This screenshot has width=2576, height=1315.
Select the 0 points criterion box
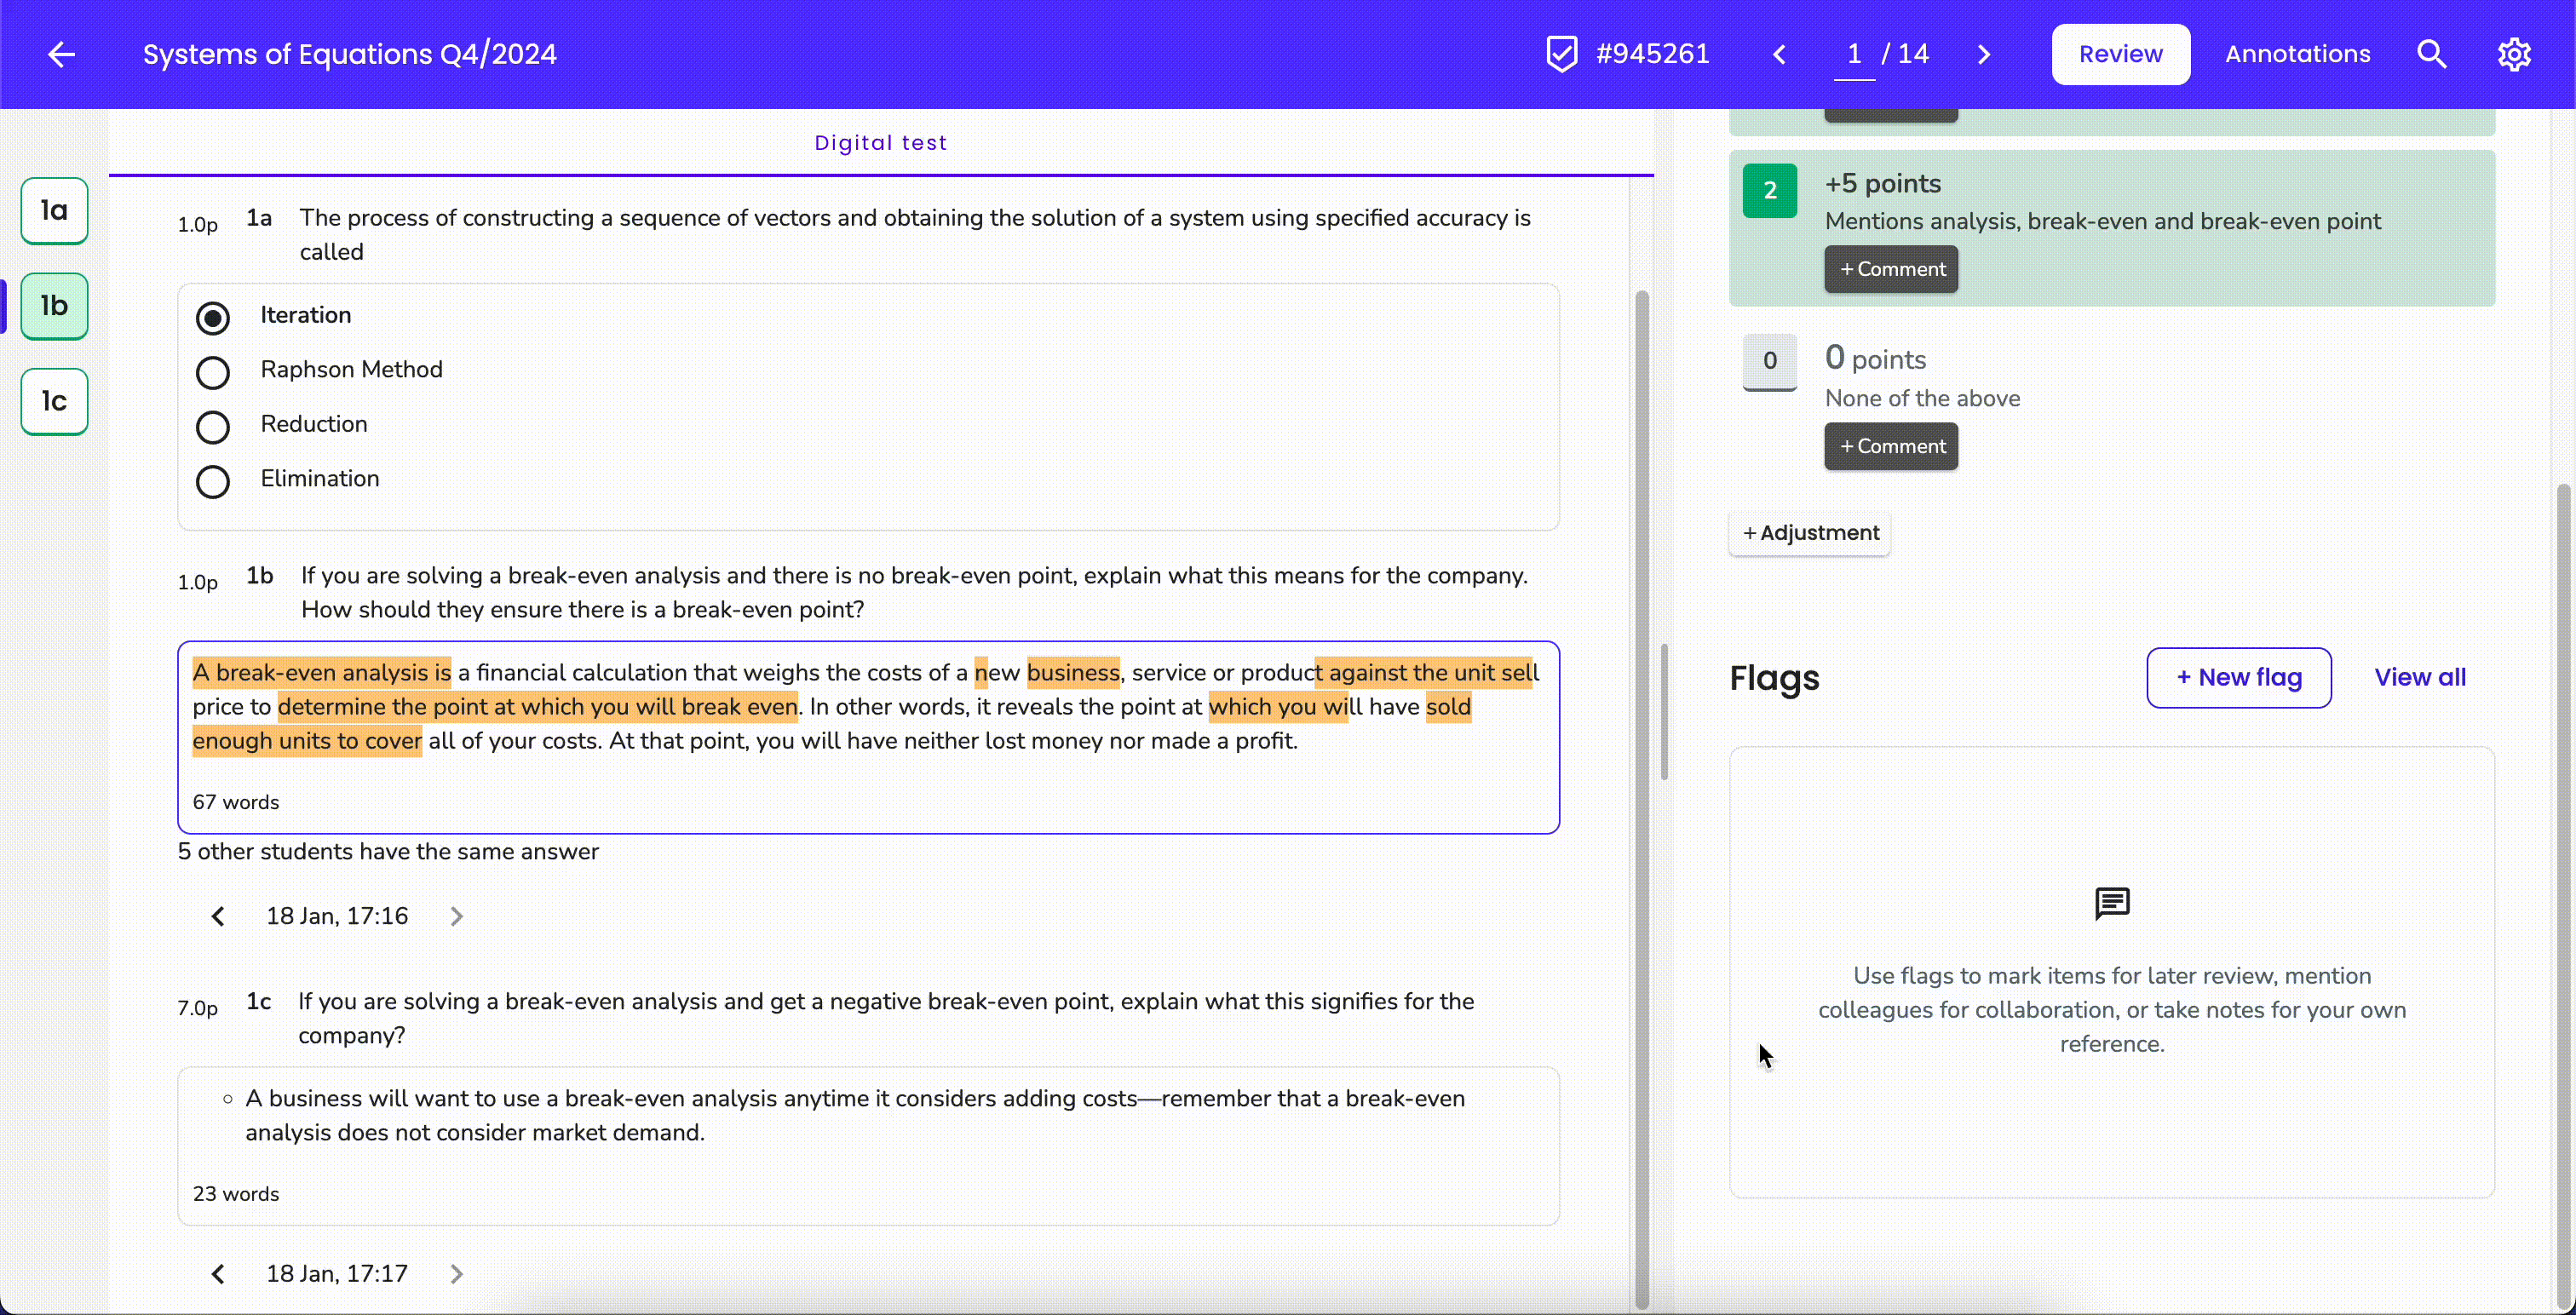click(1769, 361)
